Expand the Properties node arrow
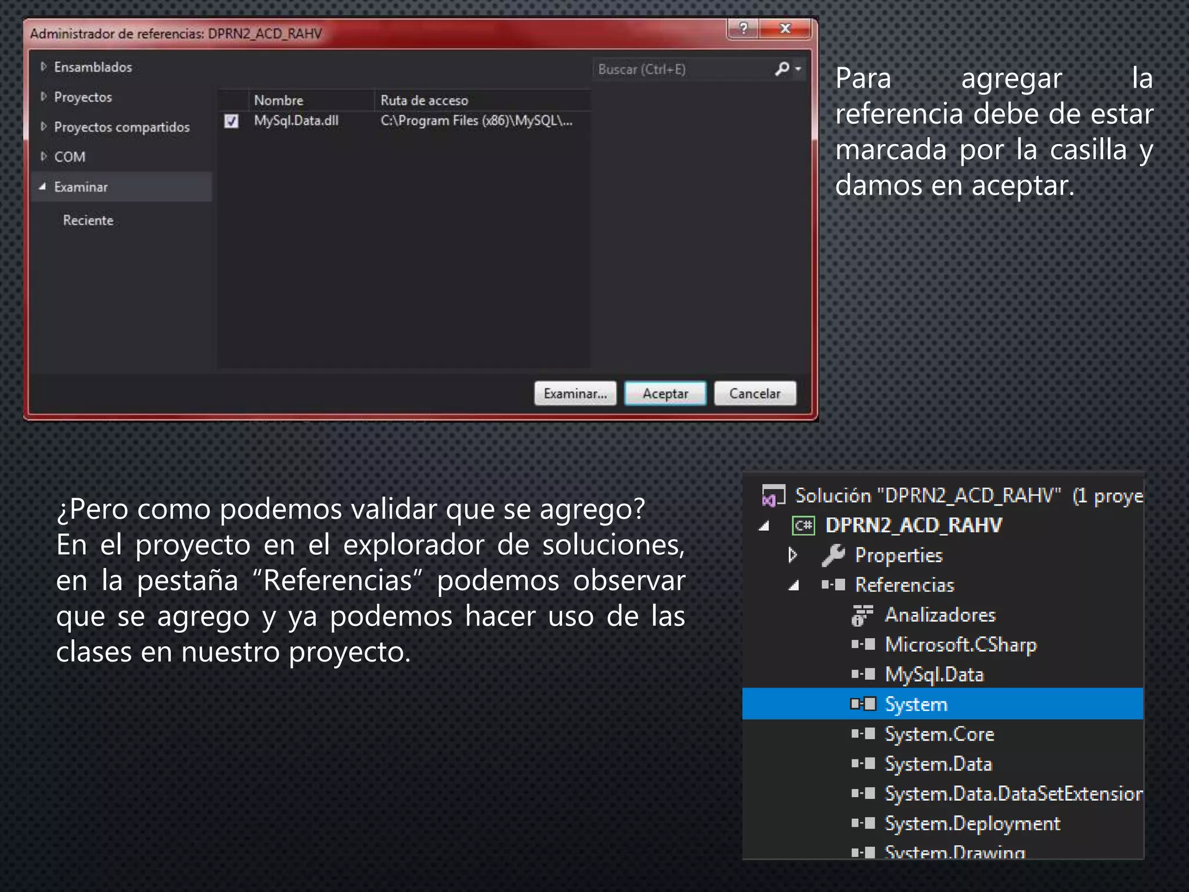Screen dimensions: 1189x892 tap(792, 555)
